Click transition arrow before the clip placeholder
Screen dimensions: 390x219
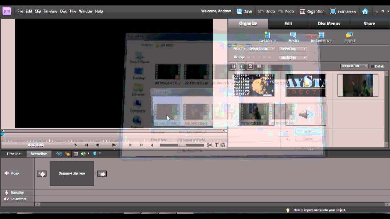pyautogui.click(x=42, y=174)
